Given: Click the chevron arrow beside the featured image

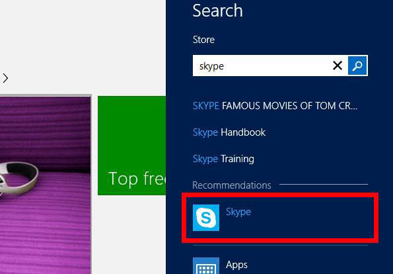Looking at the screenshot, I should (x=5, y=78).
